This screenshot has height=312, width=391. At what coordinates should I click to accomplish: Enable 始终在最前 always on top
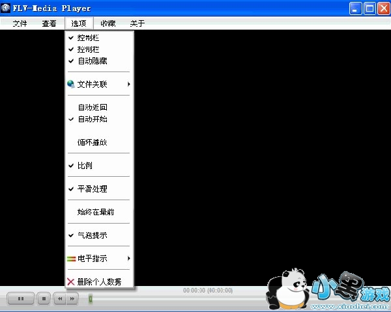pos(99,212)
